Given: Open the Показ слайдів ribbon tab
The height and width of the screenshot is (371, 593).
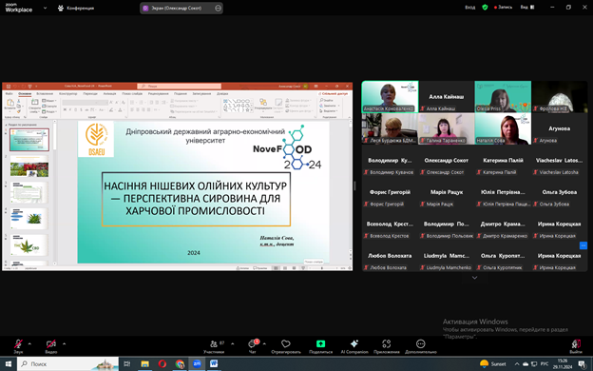Looking at the screenshot, I should 132,93.
